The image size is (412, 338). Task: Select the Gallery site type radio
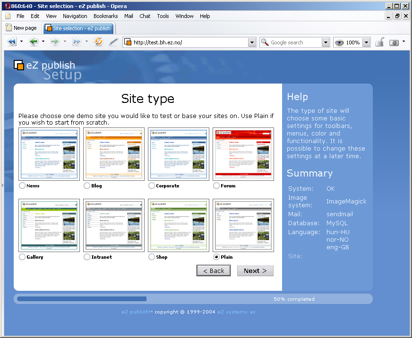(22, 257)
